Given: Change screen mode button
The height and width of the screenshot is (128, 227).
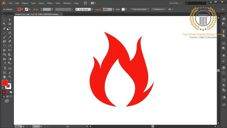Looking at the screenshot, I should (7, 101).
